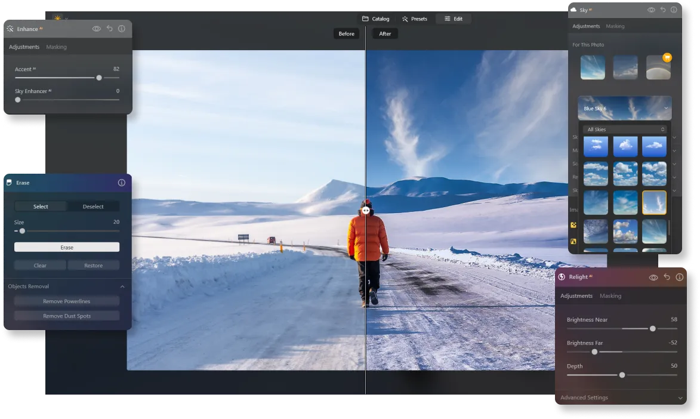
Task: Switch to Enhance Adjustments tab
Action: tap(24, 47)
